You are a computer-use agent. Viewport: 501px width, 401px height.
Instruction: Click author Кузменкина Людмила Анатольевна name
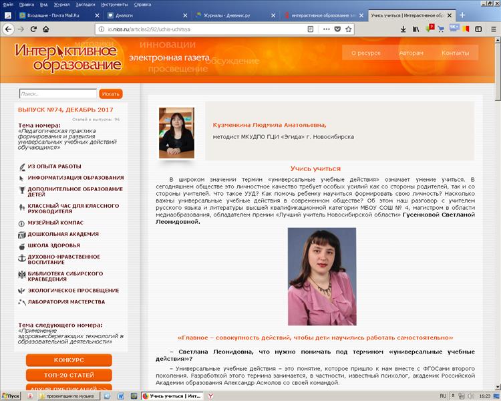(269, 125)
